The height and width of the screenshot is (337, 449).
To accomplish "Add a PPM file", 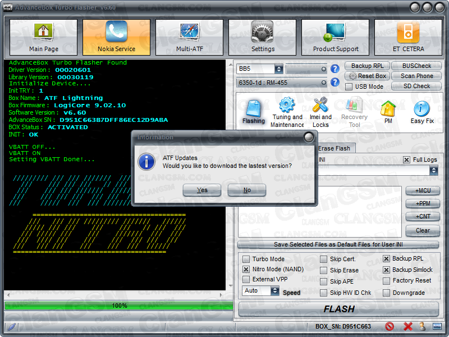I will (423, 203).
